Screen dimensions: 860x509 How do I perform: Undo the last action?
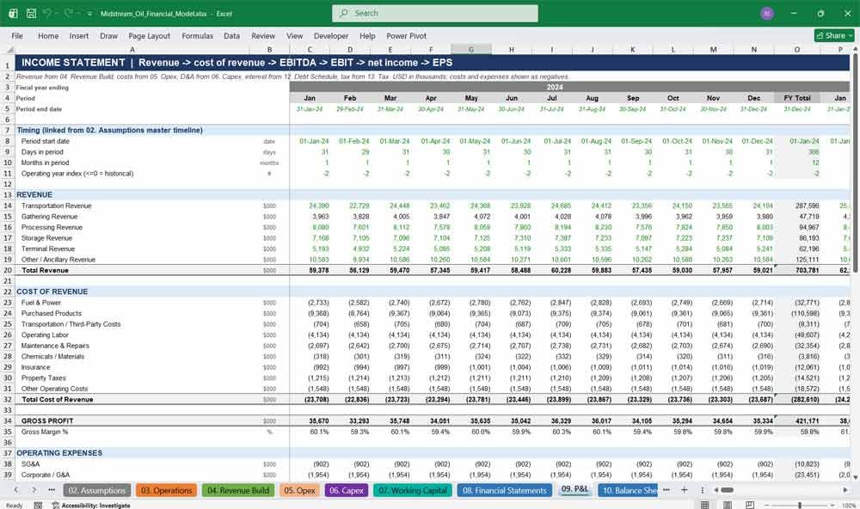click(47, 13)
